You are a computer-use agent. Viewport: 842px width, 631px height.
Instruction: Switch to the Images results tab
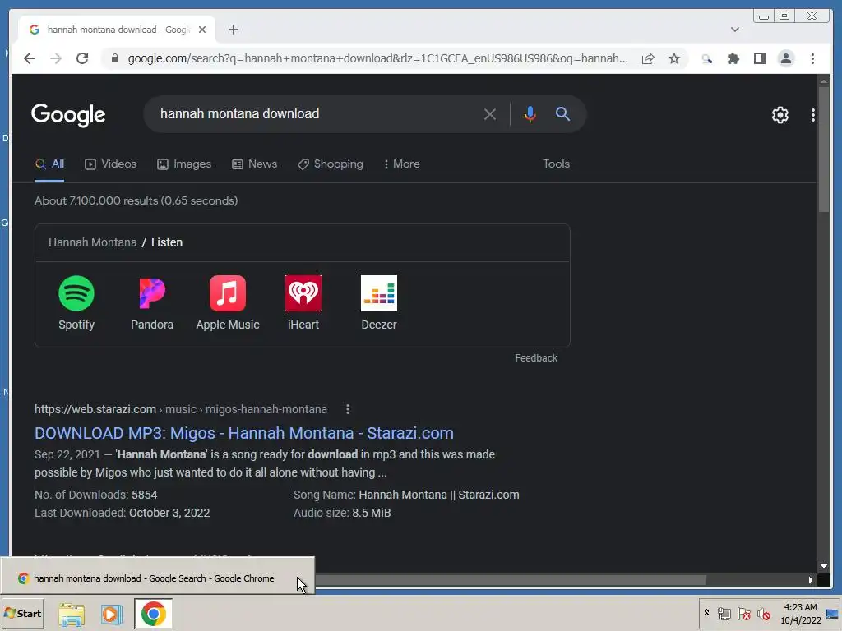click(x=184, y=164)
